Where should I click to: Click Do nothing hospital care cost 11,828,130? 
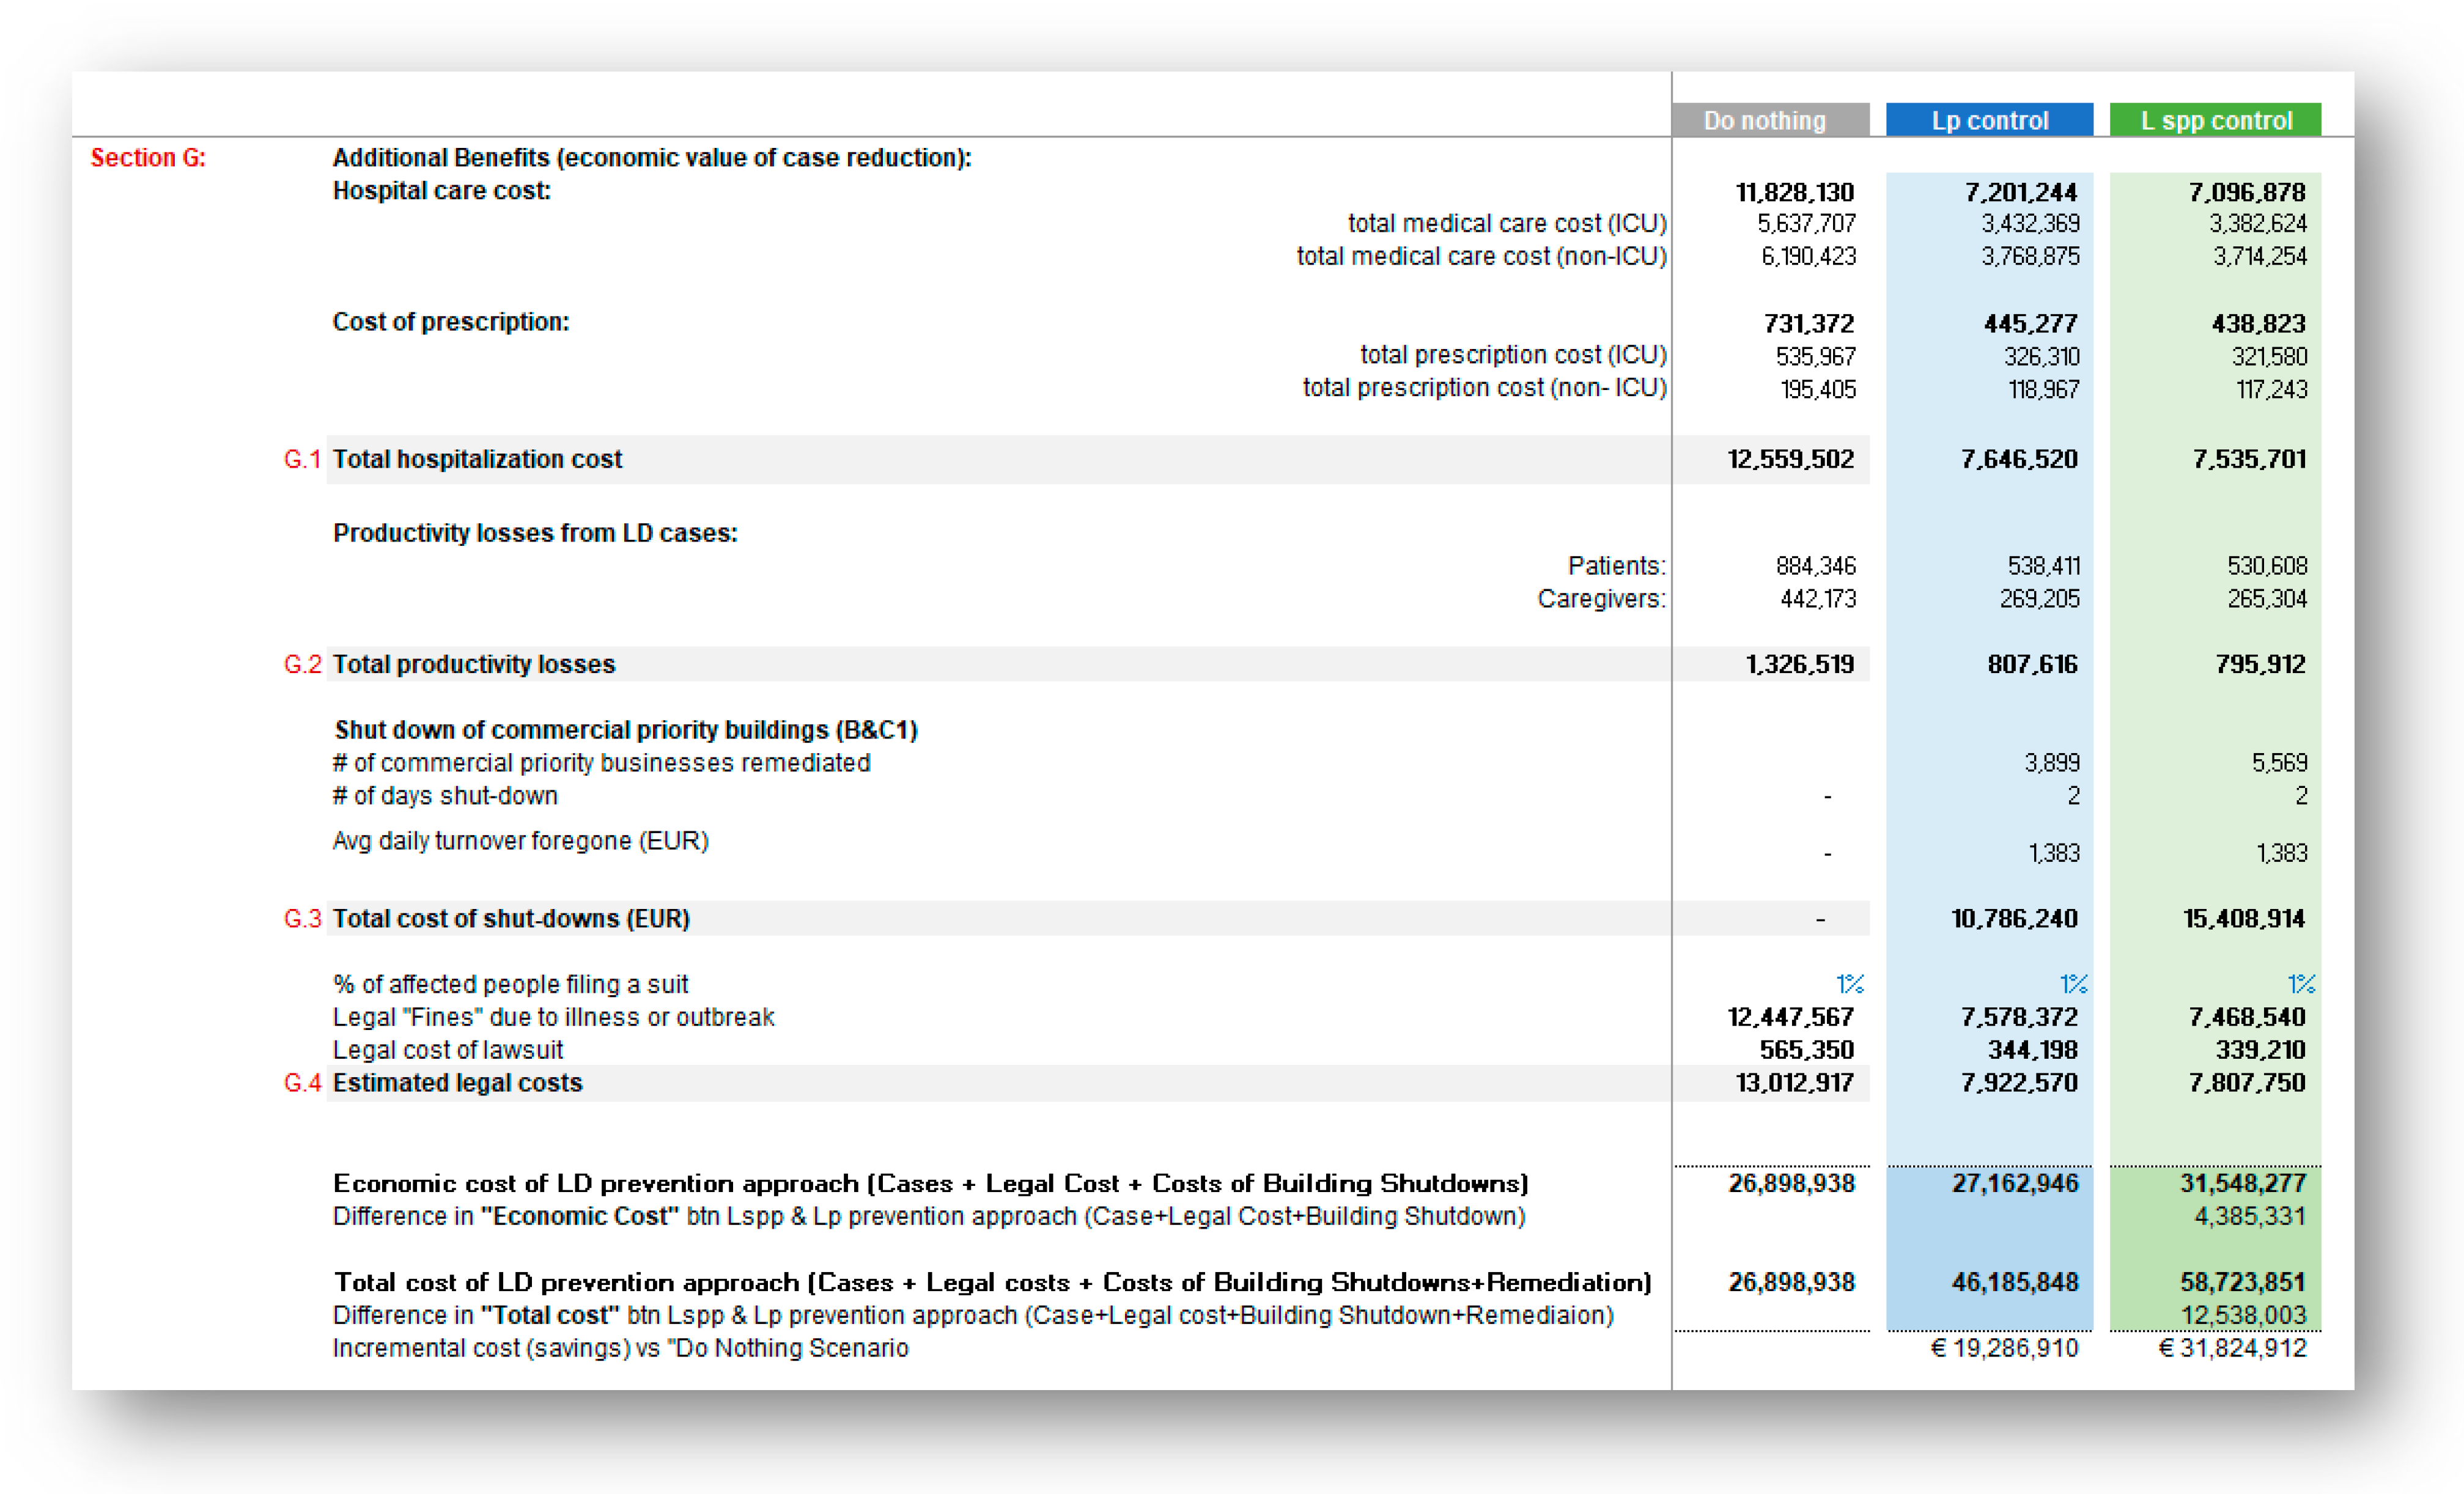[x=1794, y=192]
